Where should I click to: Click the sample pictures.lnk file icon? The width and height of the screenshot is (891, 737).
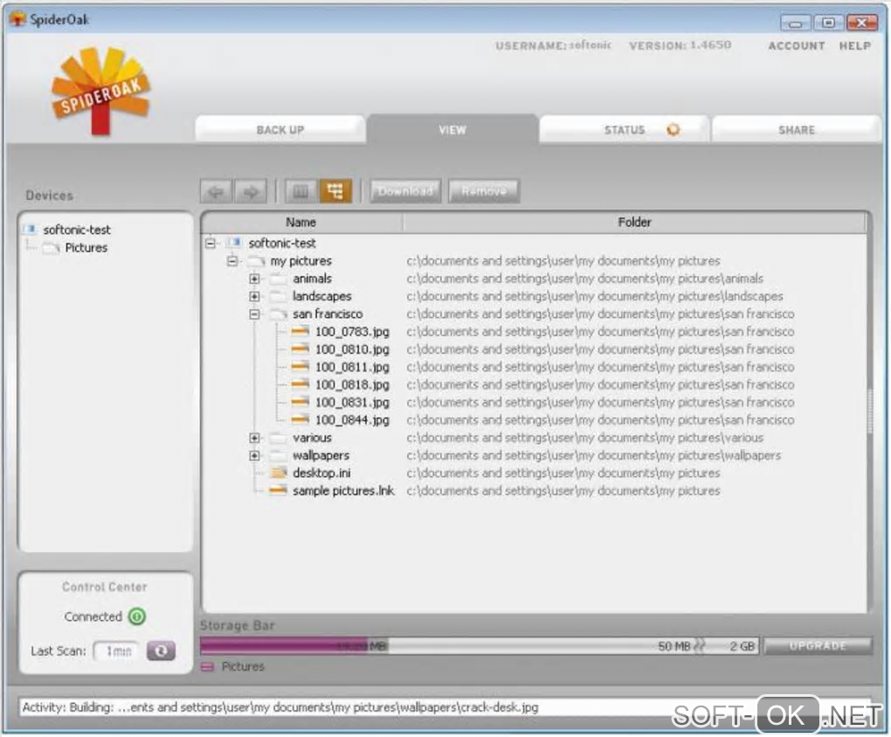(279, 491)
